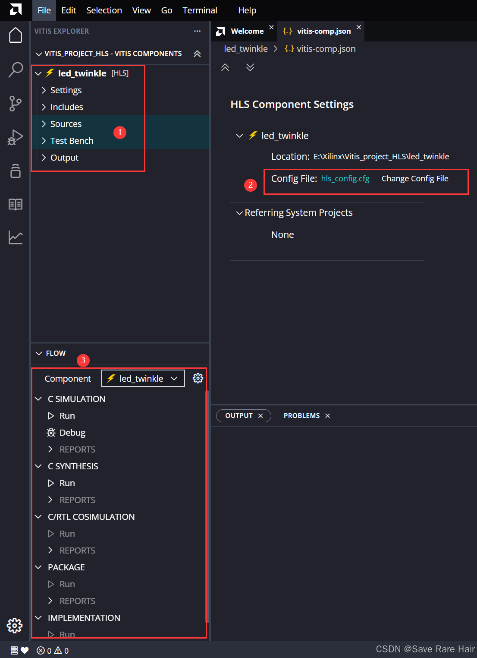Collapse the C SYNTHESIS section

[x=38, y=466]
